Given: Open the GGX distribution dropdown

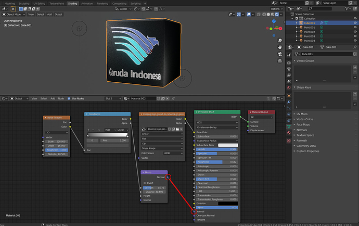Looking at the screenshot, I should pos(217,122).
